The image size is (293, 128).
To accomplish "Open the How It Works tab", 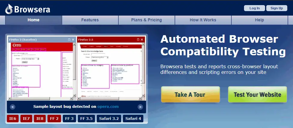I will click(x=203, y=20).
